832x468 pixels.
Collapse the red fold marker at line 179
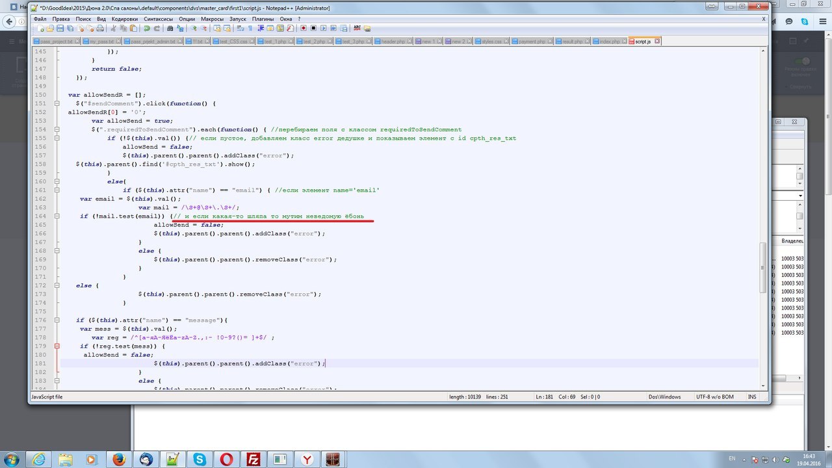point(57,346)
